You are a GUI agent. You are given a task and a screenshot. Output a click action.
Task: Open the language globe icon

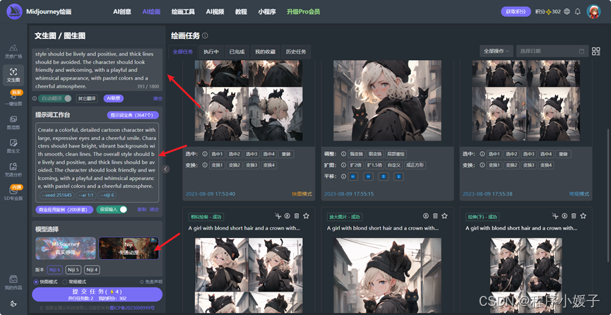point(566,12)
